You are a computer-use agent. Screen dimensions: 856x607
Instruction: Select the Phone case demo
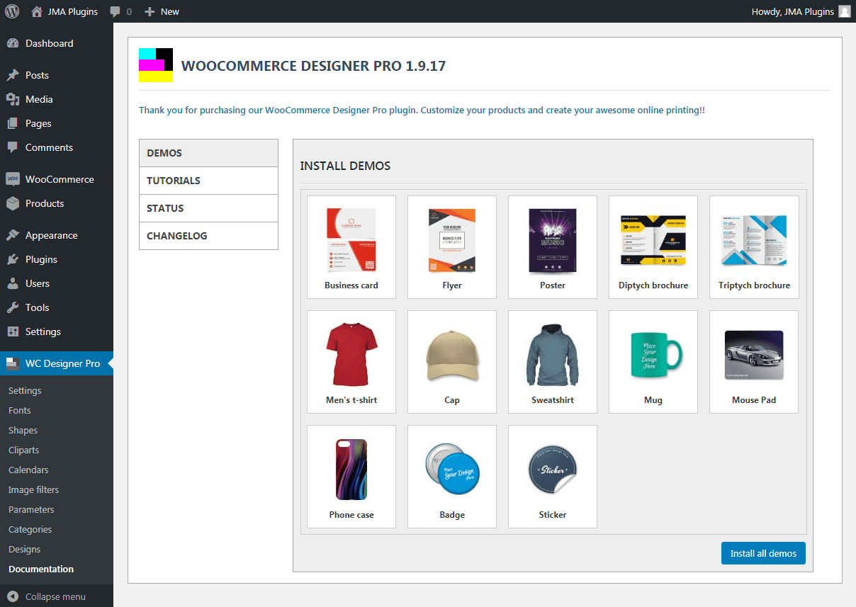click(351, 477)
